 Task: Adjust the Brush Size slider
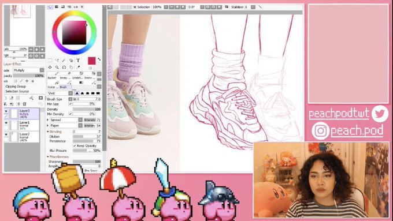(x=87, y=99)
